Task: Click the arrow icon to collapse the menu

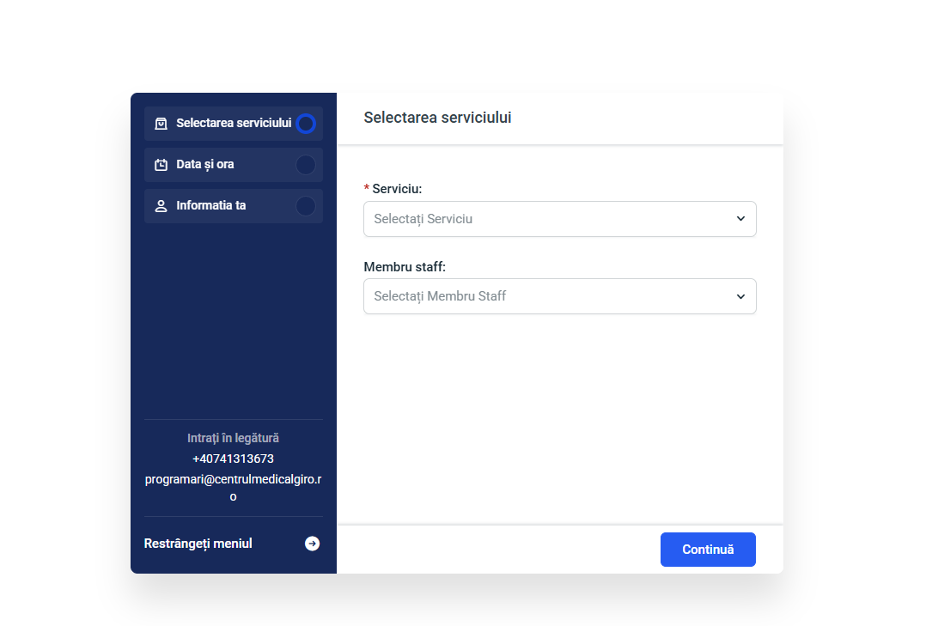Action: pos(313,544)
